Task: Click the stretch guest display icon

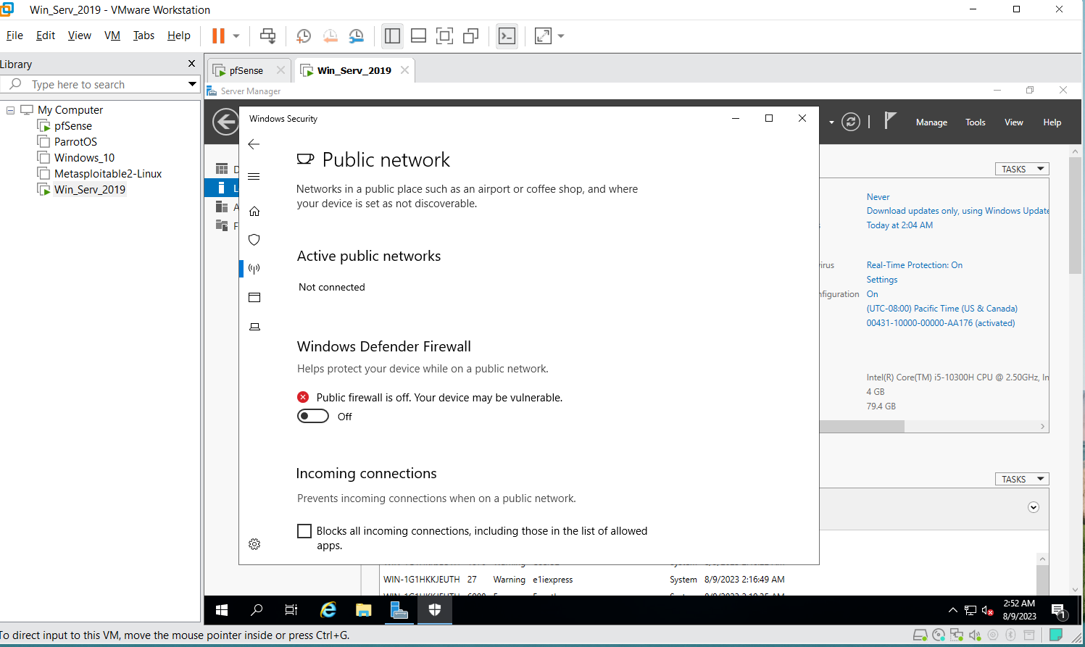Action: [x=543, y=36]
